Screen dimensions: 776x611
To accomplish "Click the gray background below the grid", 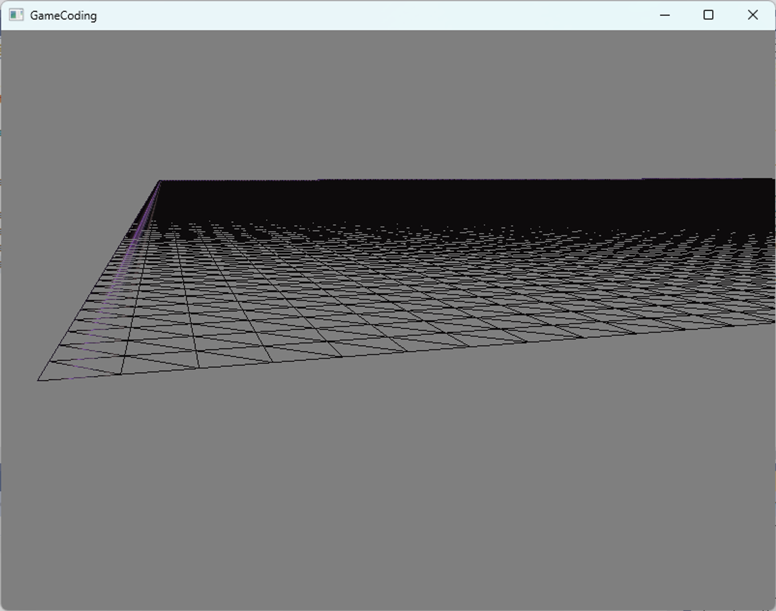I will [x=388, y=485].
